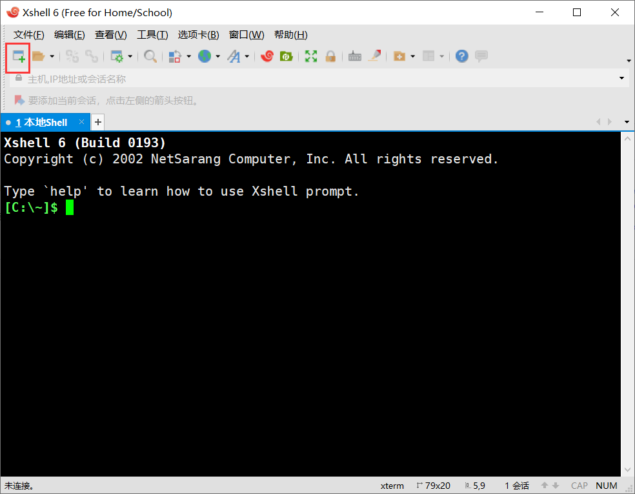Click the add-folder plus icon
Image resolution: width=635 pixels, height=494 pixels.
point(399,56)
